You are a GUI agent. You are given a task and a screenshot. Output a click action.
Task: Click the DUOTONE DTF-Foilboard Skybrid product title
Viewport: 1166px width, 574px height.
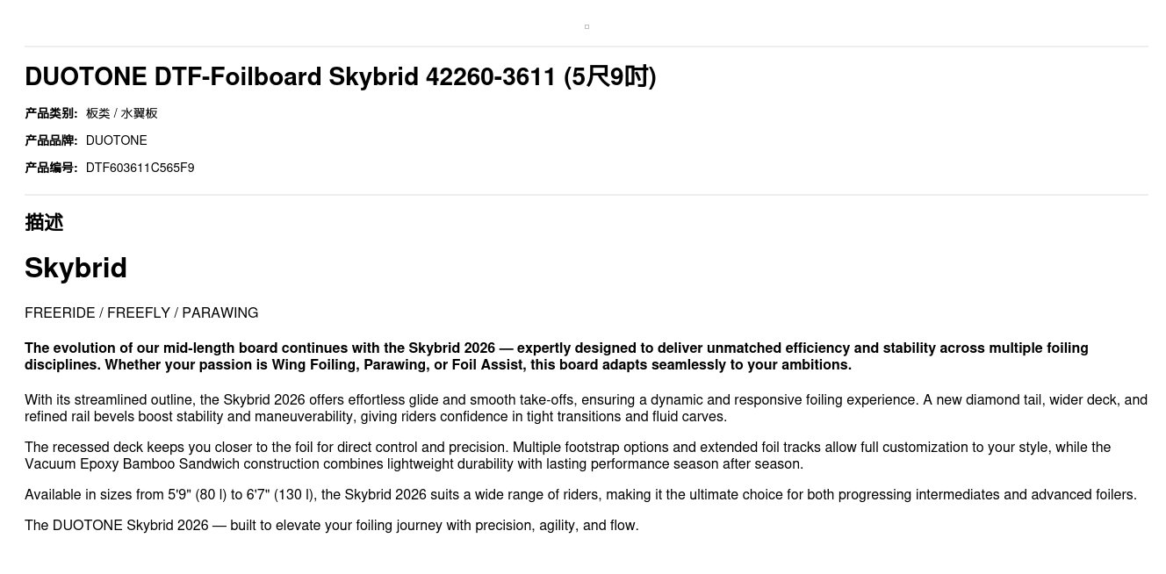290,77
